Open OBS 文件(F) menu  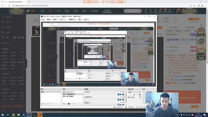coord(43,19)
